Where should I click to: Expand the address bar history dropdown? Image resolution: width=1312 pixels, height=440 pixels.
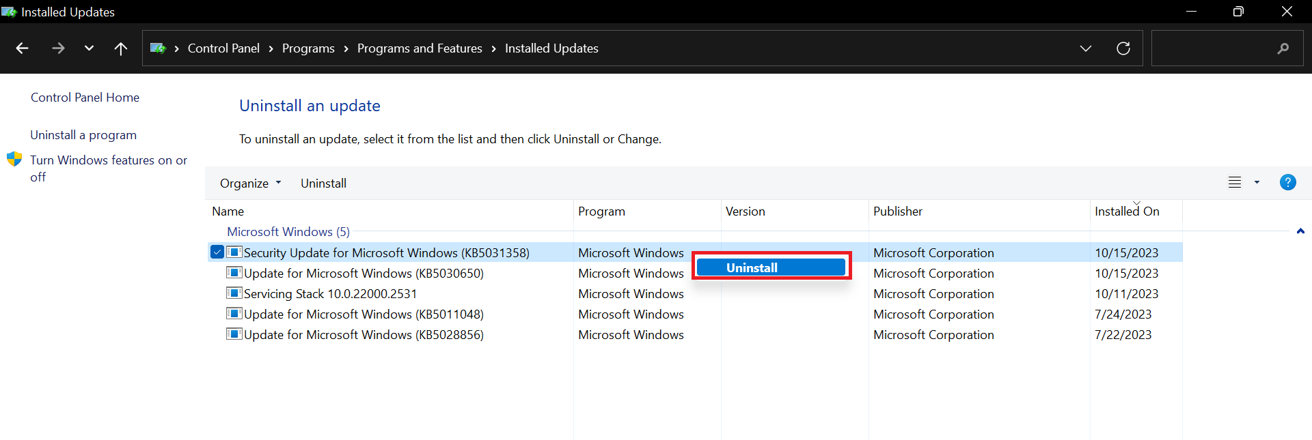click(1085, 48)
